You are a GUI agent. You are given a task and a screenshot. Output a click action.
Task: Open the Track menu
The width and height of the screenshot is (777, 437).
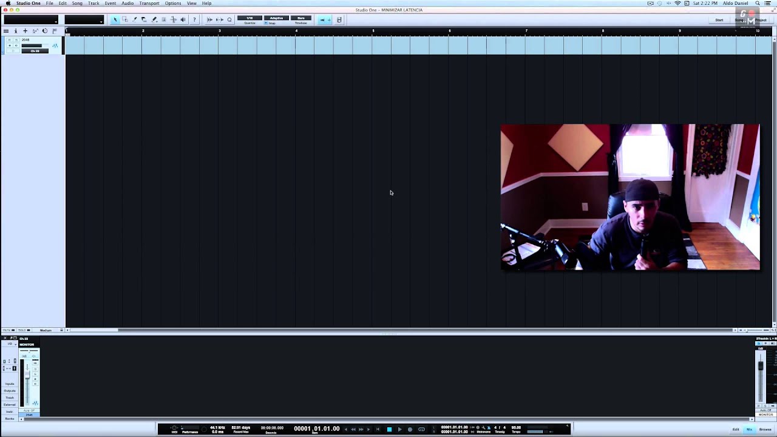[93, 3]
